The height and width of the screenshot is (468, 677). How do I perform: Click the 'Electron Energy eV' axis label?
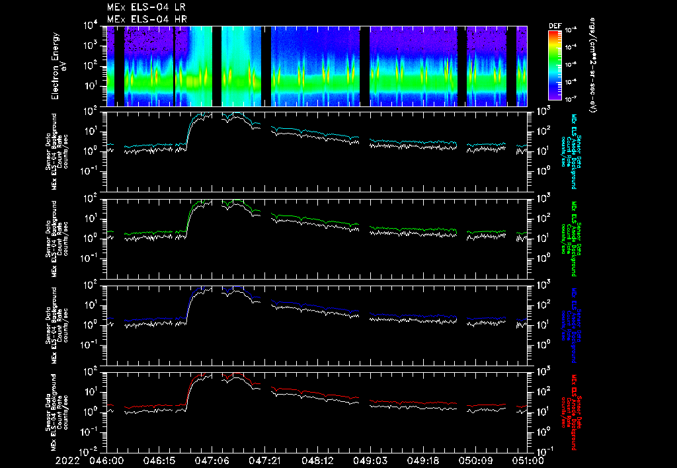point(58,66)
